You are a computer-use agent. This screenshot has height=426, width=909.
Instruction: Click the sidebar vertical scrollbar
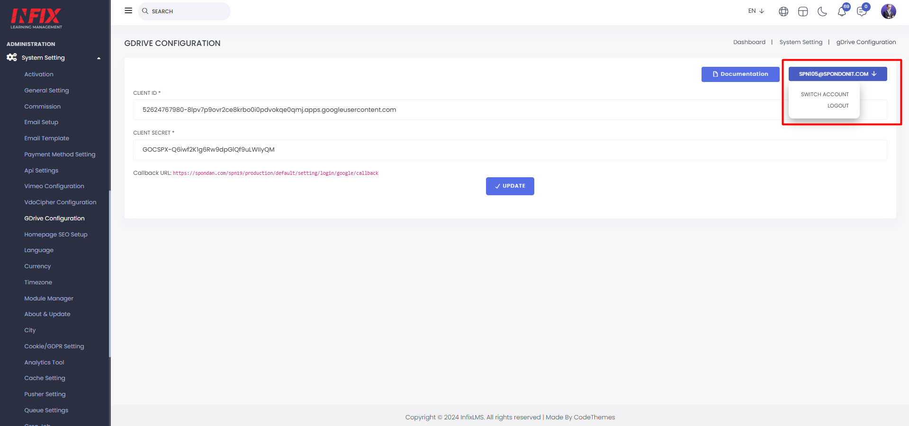point(110,273)
